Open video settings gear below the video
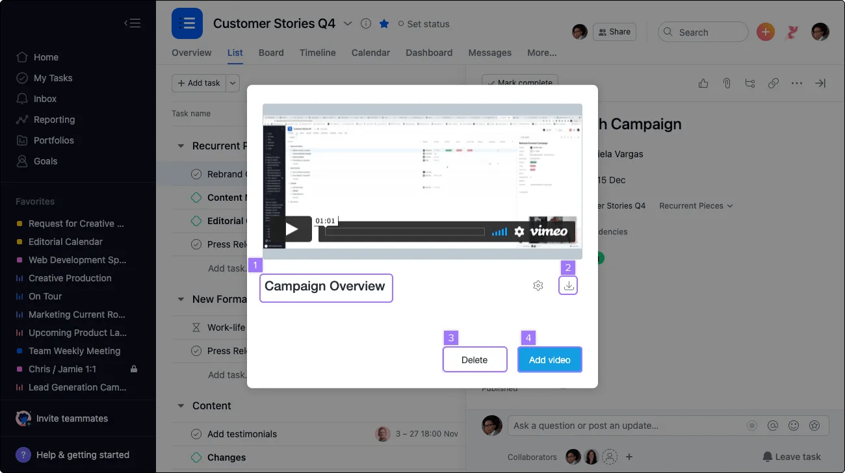Viewport: 845px width, 473px height. click(x=538, y=285)
